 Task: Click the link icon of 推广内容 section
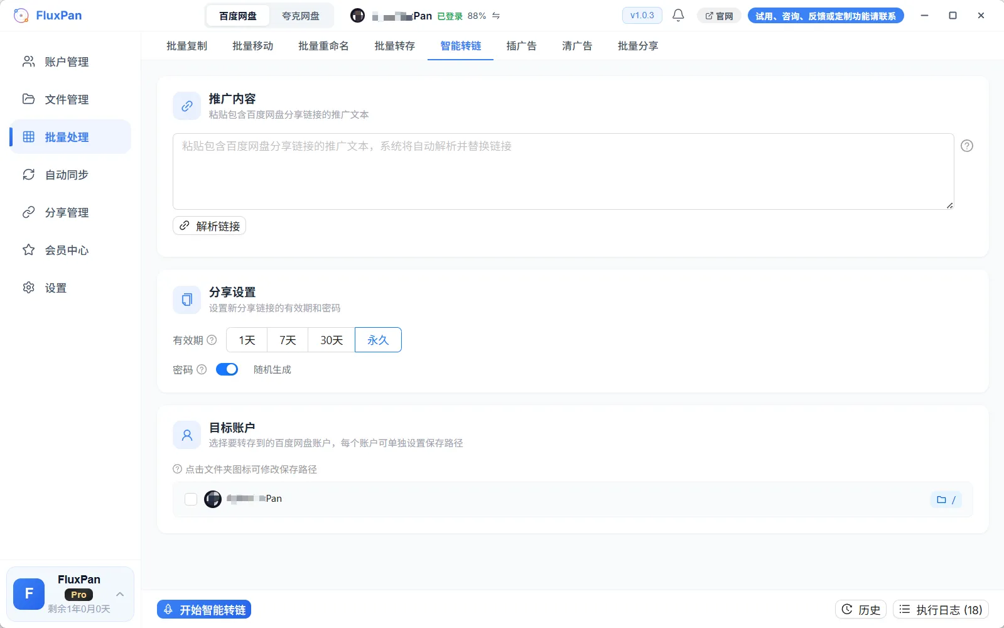pos(186,106)
